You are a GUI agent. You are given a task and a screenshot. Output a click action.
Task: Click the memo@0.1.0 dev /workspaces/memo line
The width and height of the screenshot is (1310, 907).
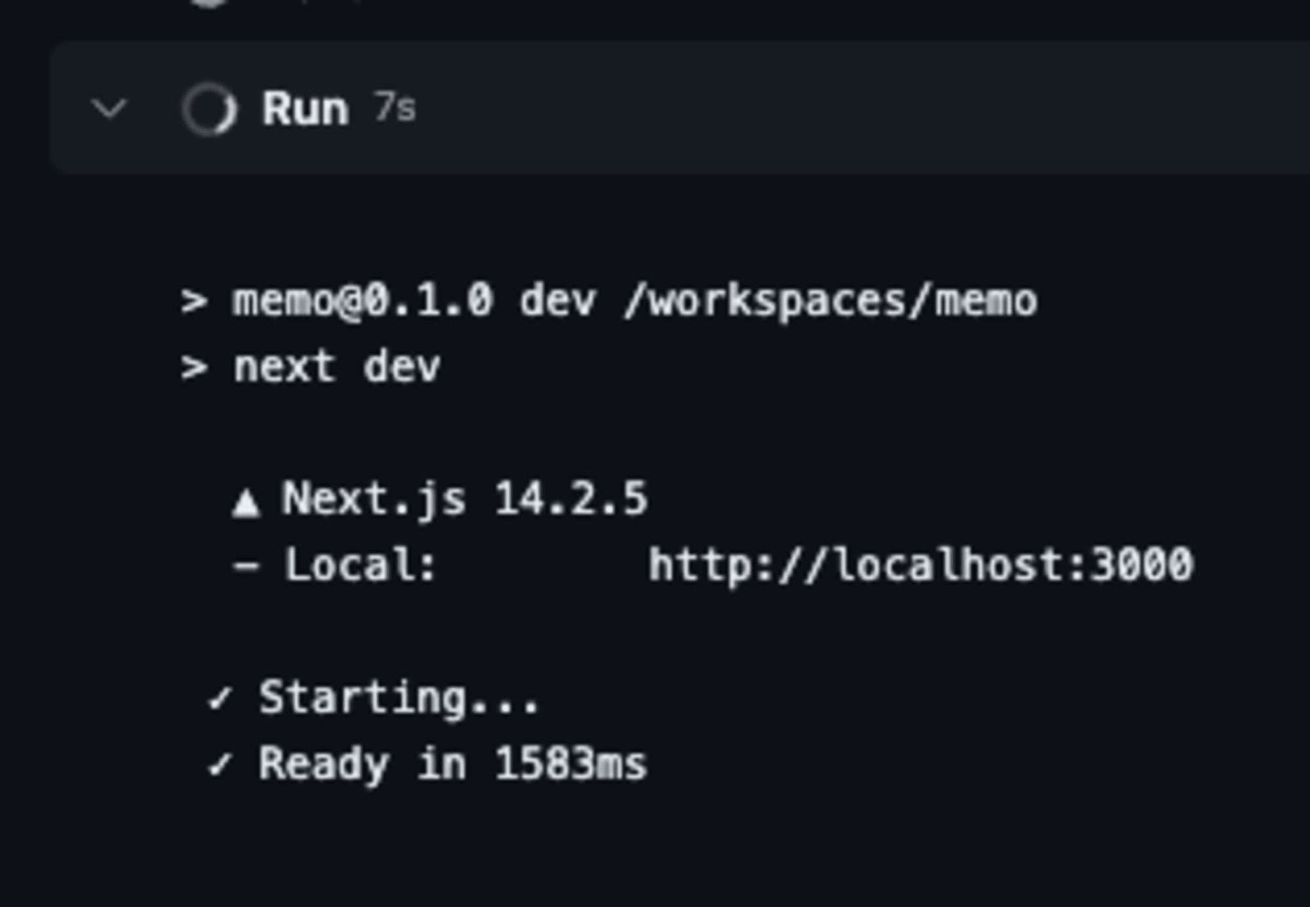click(x=608, y=302)
